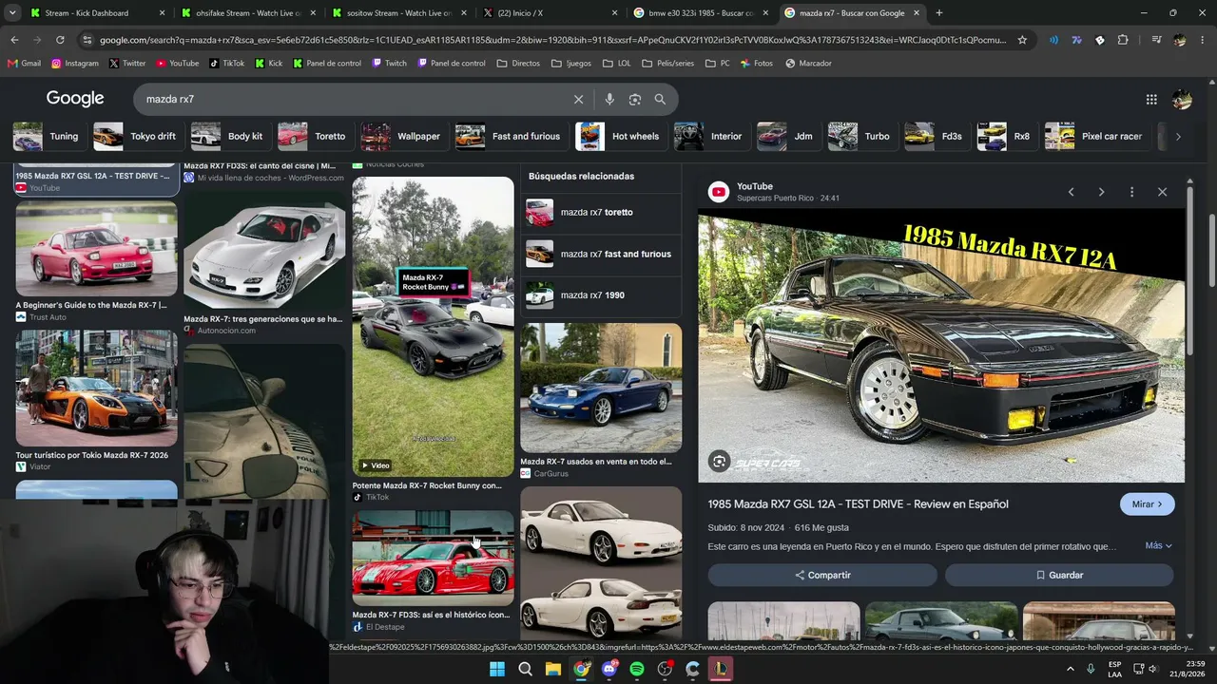Open the League of Legends taskbar icon
Screen dimensions: 1217x684
pos(721,669)
